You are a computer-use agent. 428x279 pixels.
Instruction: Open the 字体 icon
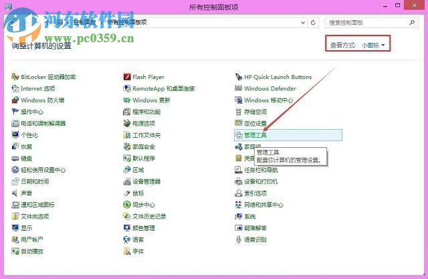click(127, 251)
